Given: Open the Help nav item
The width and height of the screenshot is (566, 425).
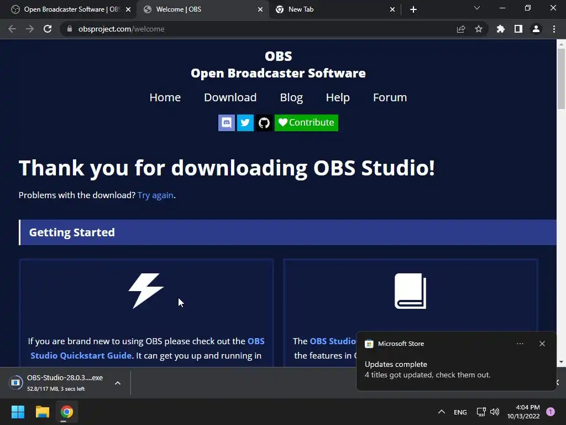Looking at the screenshot, I should coord(338,97).
